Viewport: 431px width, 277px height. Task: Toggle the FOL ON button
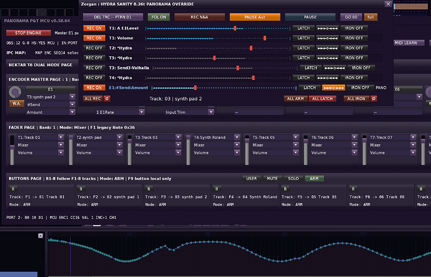pyautogui.click(x=159, y=17)
